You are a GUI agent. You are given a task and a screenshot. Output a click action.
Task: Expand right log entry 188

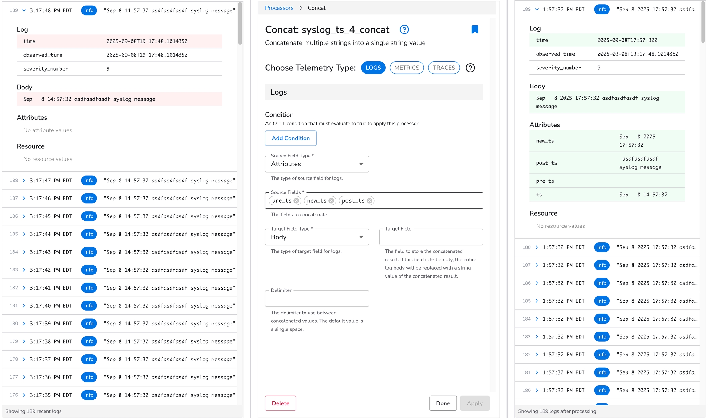537,247
